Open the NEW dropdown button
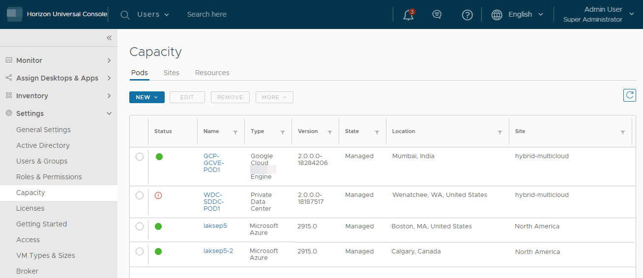The width and height of the screenshot is (643, 278). click(x=146, y=97)
